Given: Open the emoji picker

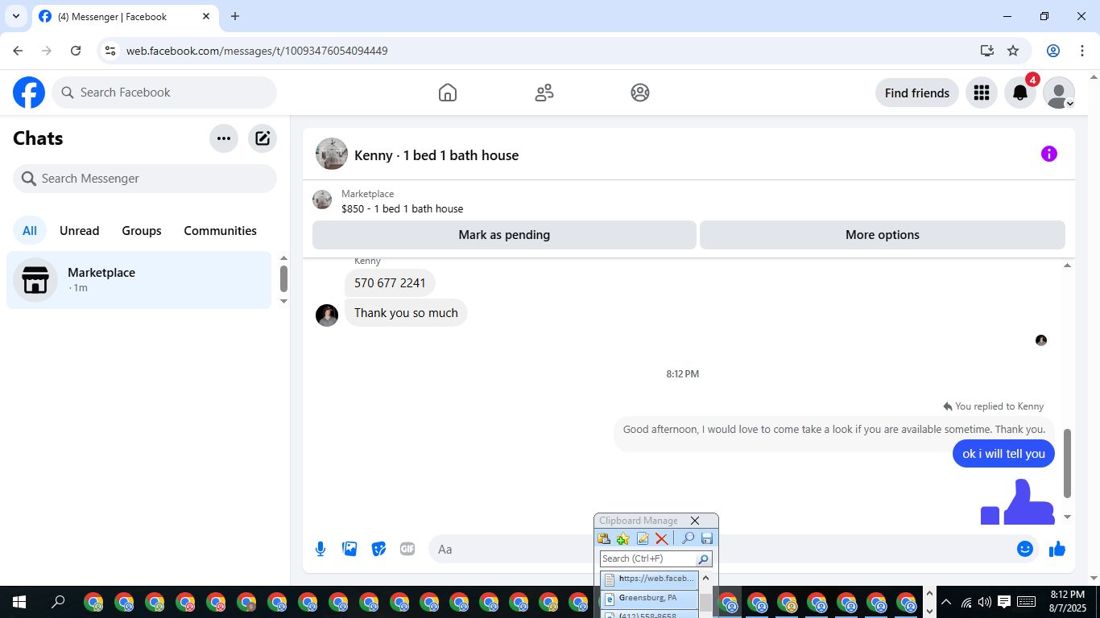Looking at the screenshot, I should (x=1025, y=549).
